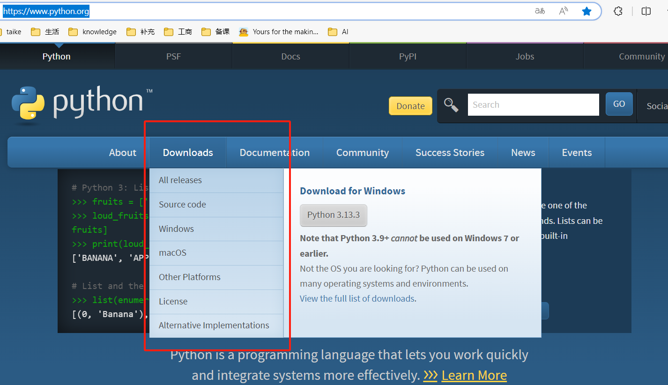
Task: Switch to the Jobs tab
Action: tap(525, 56)
